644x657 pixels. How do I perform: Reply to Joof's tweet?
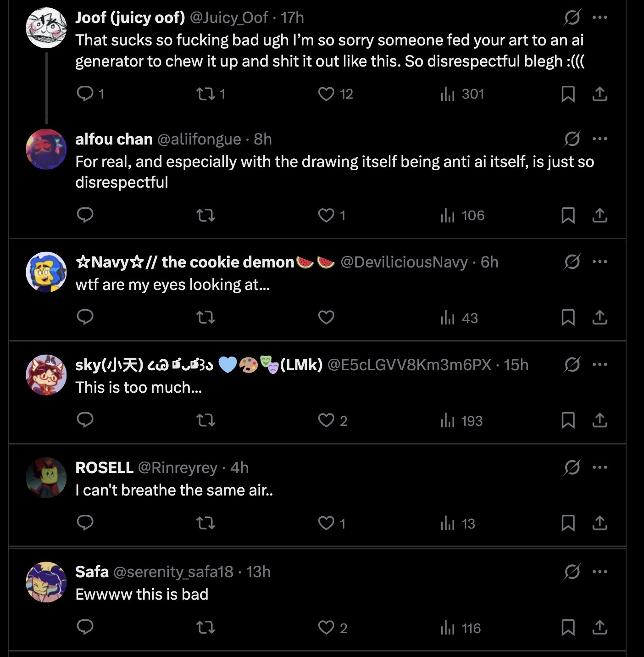coord(85,94)
